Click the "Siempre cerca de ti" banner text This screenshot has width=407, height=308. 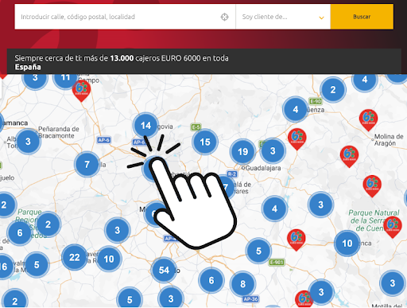pyautogui.click(x=122, y=62)
